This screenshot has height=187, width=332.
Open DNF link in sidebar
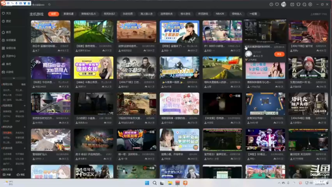(18, 121)
